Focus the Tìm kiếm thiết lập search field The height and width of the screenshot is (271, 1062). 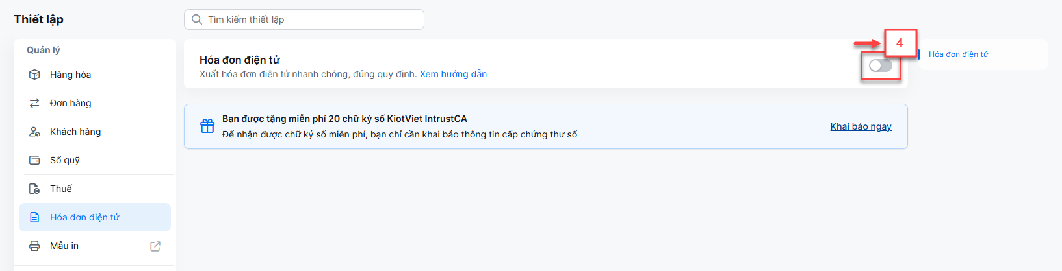pos(304,19)
